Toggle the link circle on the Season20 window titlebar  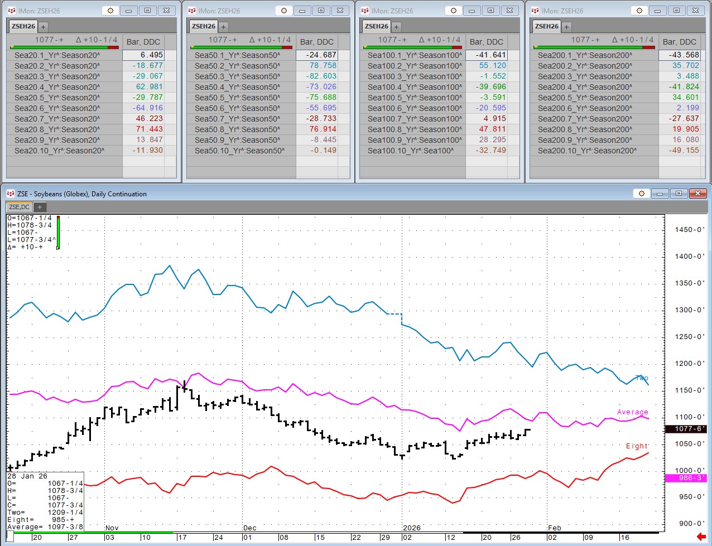[x=111, y=10]
